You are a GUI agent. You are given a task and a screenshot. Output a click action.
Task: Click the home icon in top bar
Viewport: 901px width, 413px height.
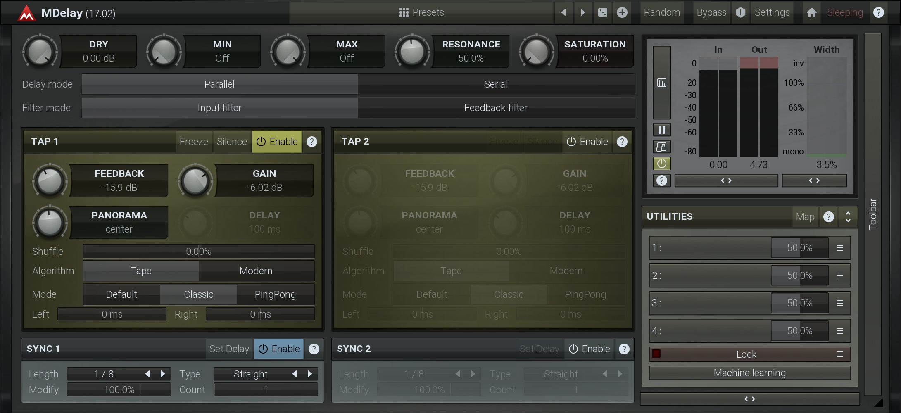click(811, 12)
